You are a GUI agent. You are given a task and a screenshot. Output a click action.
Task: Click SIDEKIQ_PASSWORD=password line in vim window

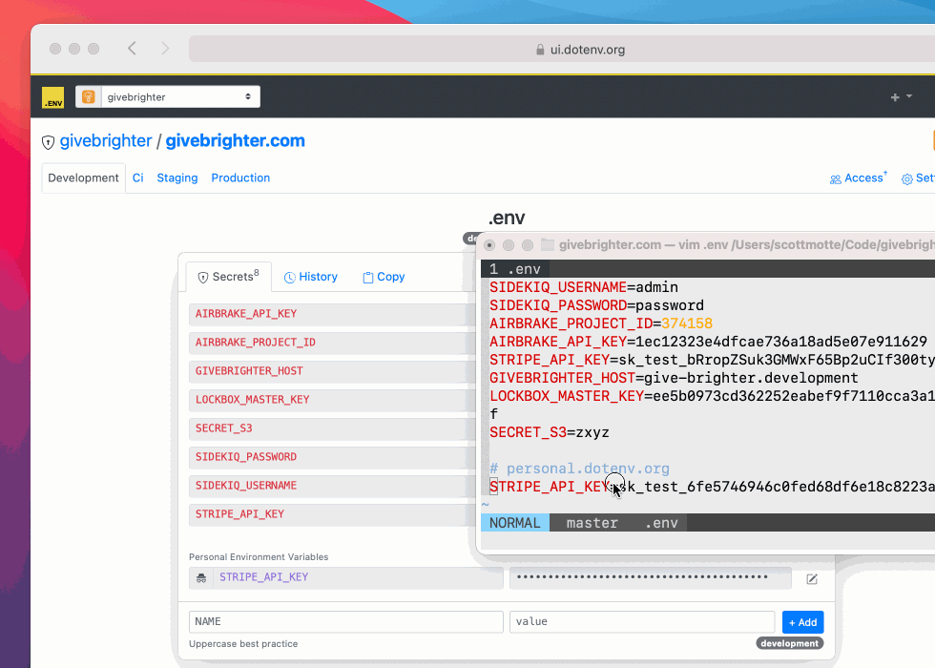(x=596, y=305)
